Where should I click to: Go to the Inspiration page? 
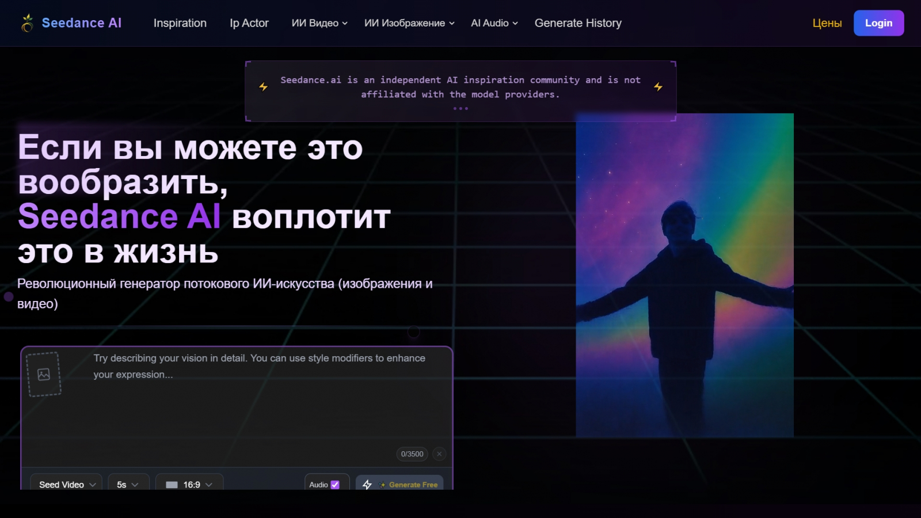[180, 23]
